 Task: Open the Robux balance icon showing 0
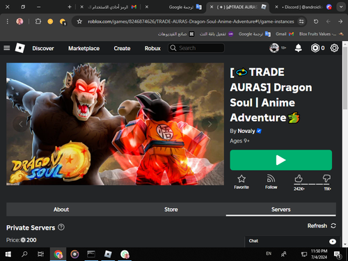[315, 48]
